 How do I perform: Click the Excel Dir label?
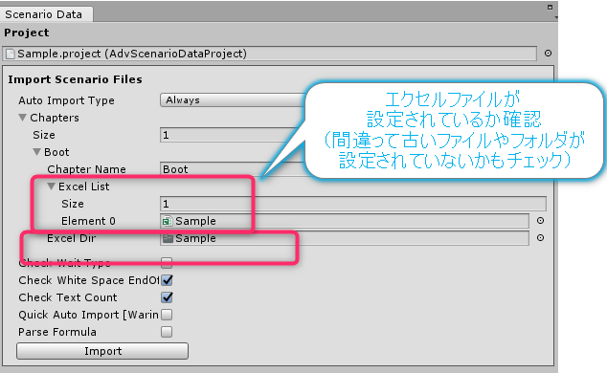click(x=71, y=238)
